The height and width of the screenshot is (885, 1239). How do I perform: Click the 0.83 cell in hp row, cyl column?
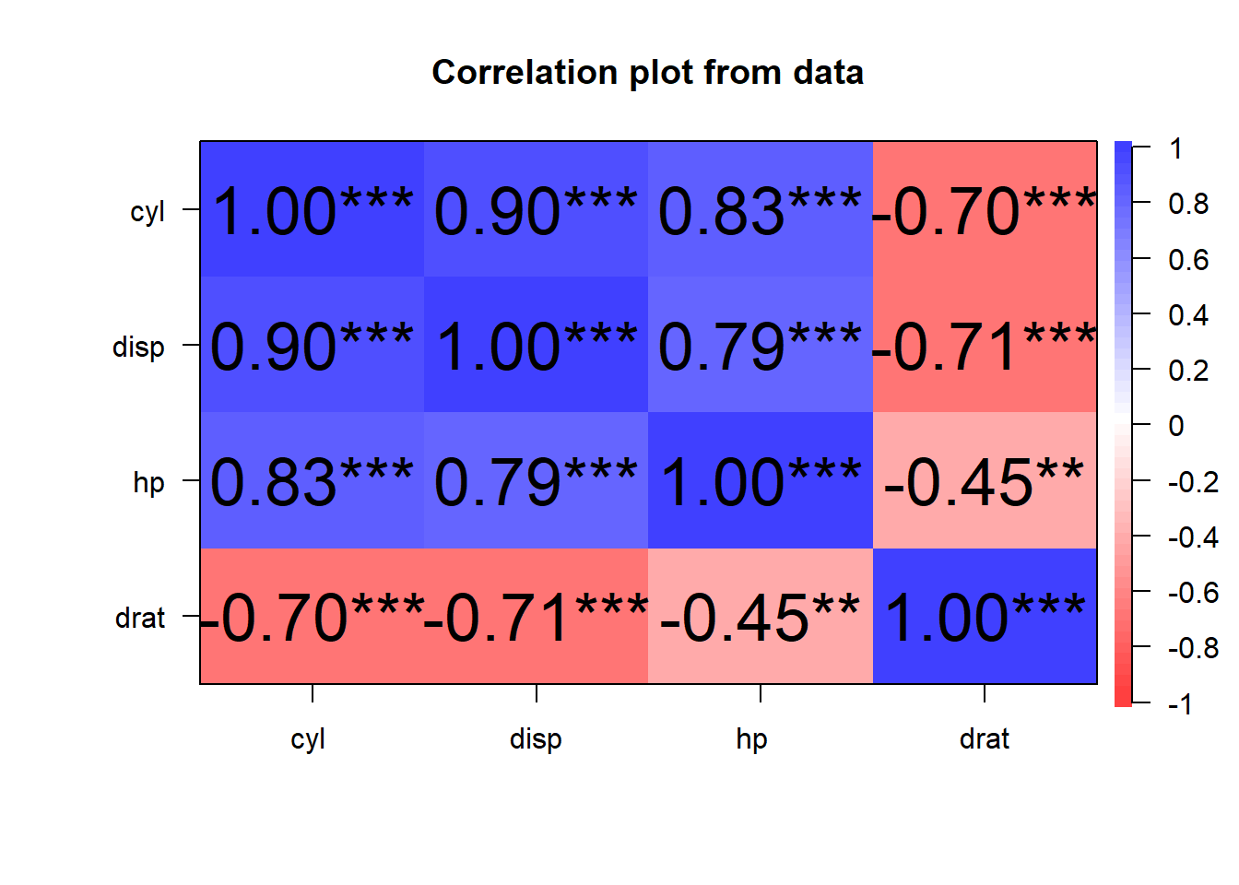[312, 481]
